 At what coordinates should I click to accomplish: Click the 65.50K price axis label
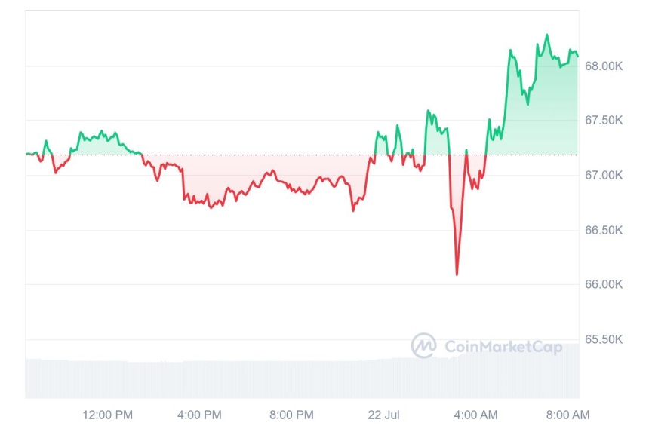click(x=604, y=339)
